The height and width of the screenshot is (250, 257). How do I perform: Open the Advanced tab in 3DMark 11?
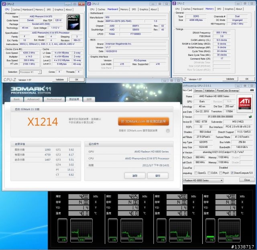pyautogui.click(x=33, y=99)
